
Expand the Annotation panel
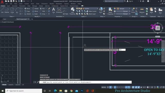click(x=60, y=17)
